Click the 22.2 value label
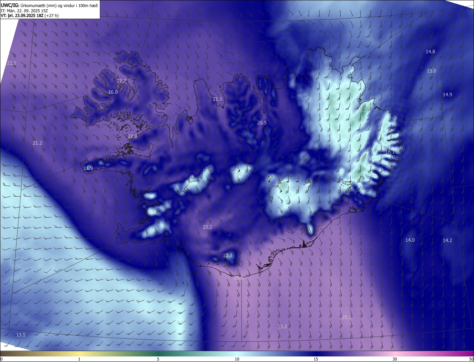This screenshot has height=362, width=474. (x=207, y=227)
